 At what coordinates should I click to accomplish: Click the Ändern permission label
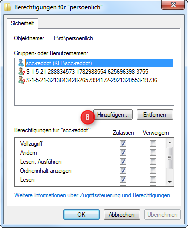pyautogui.click(x=29, y=153)
